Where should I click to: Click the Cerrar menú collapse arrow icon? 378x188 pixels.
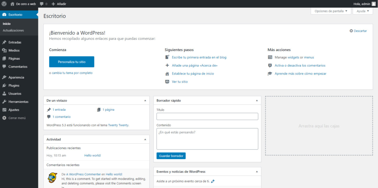(4, 118)
